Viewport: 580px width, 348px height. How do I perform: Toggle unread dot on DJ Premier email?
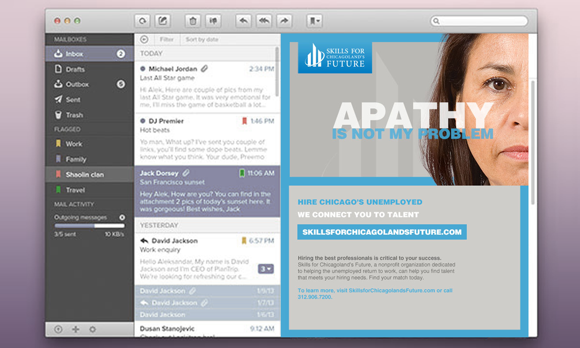pos(143,121)
